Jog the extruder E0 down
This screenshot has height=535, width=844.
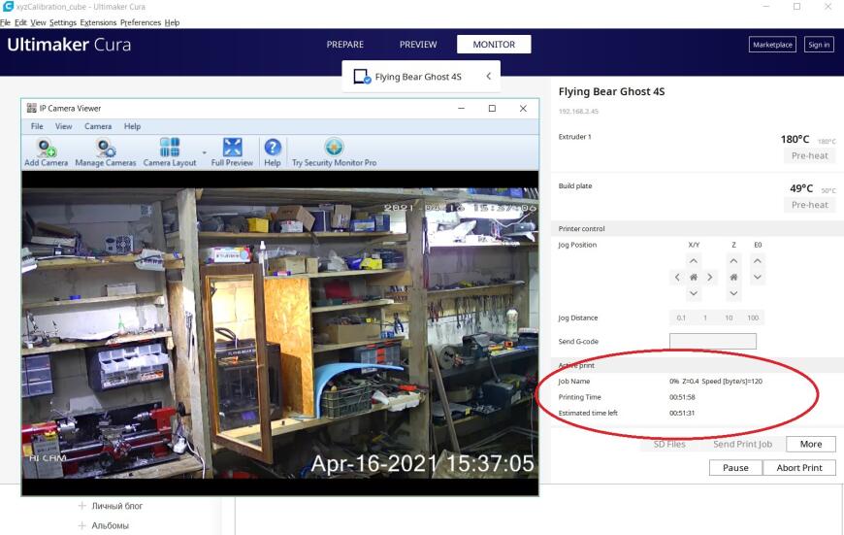pos(758,278)
